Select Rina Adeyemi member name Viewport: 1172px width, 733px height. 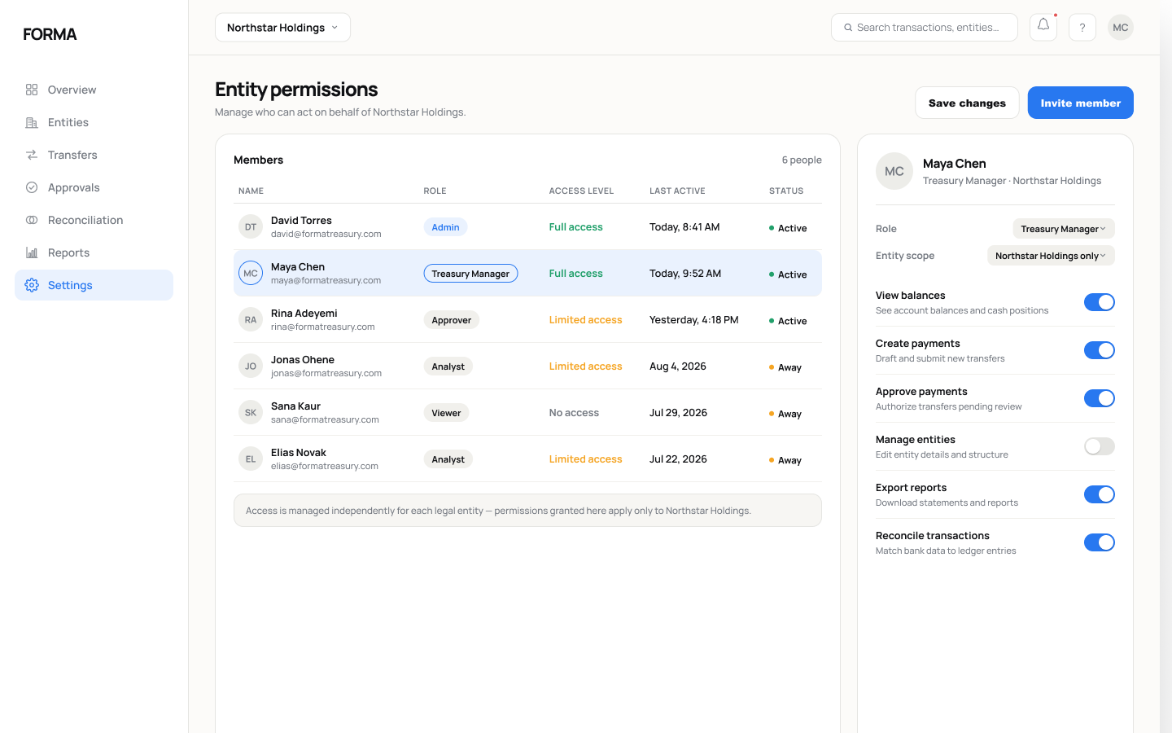(x=304, y=314)
